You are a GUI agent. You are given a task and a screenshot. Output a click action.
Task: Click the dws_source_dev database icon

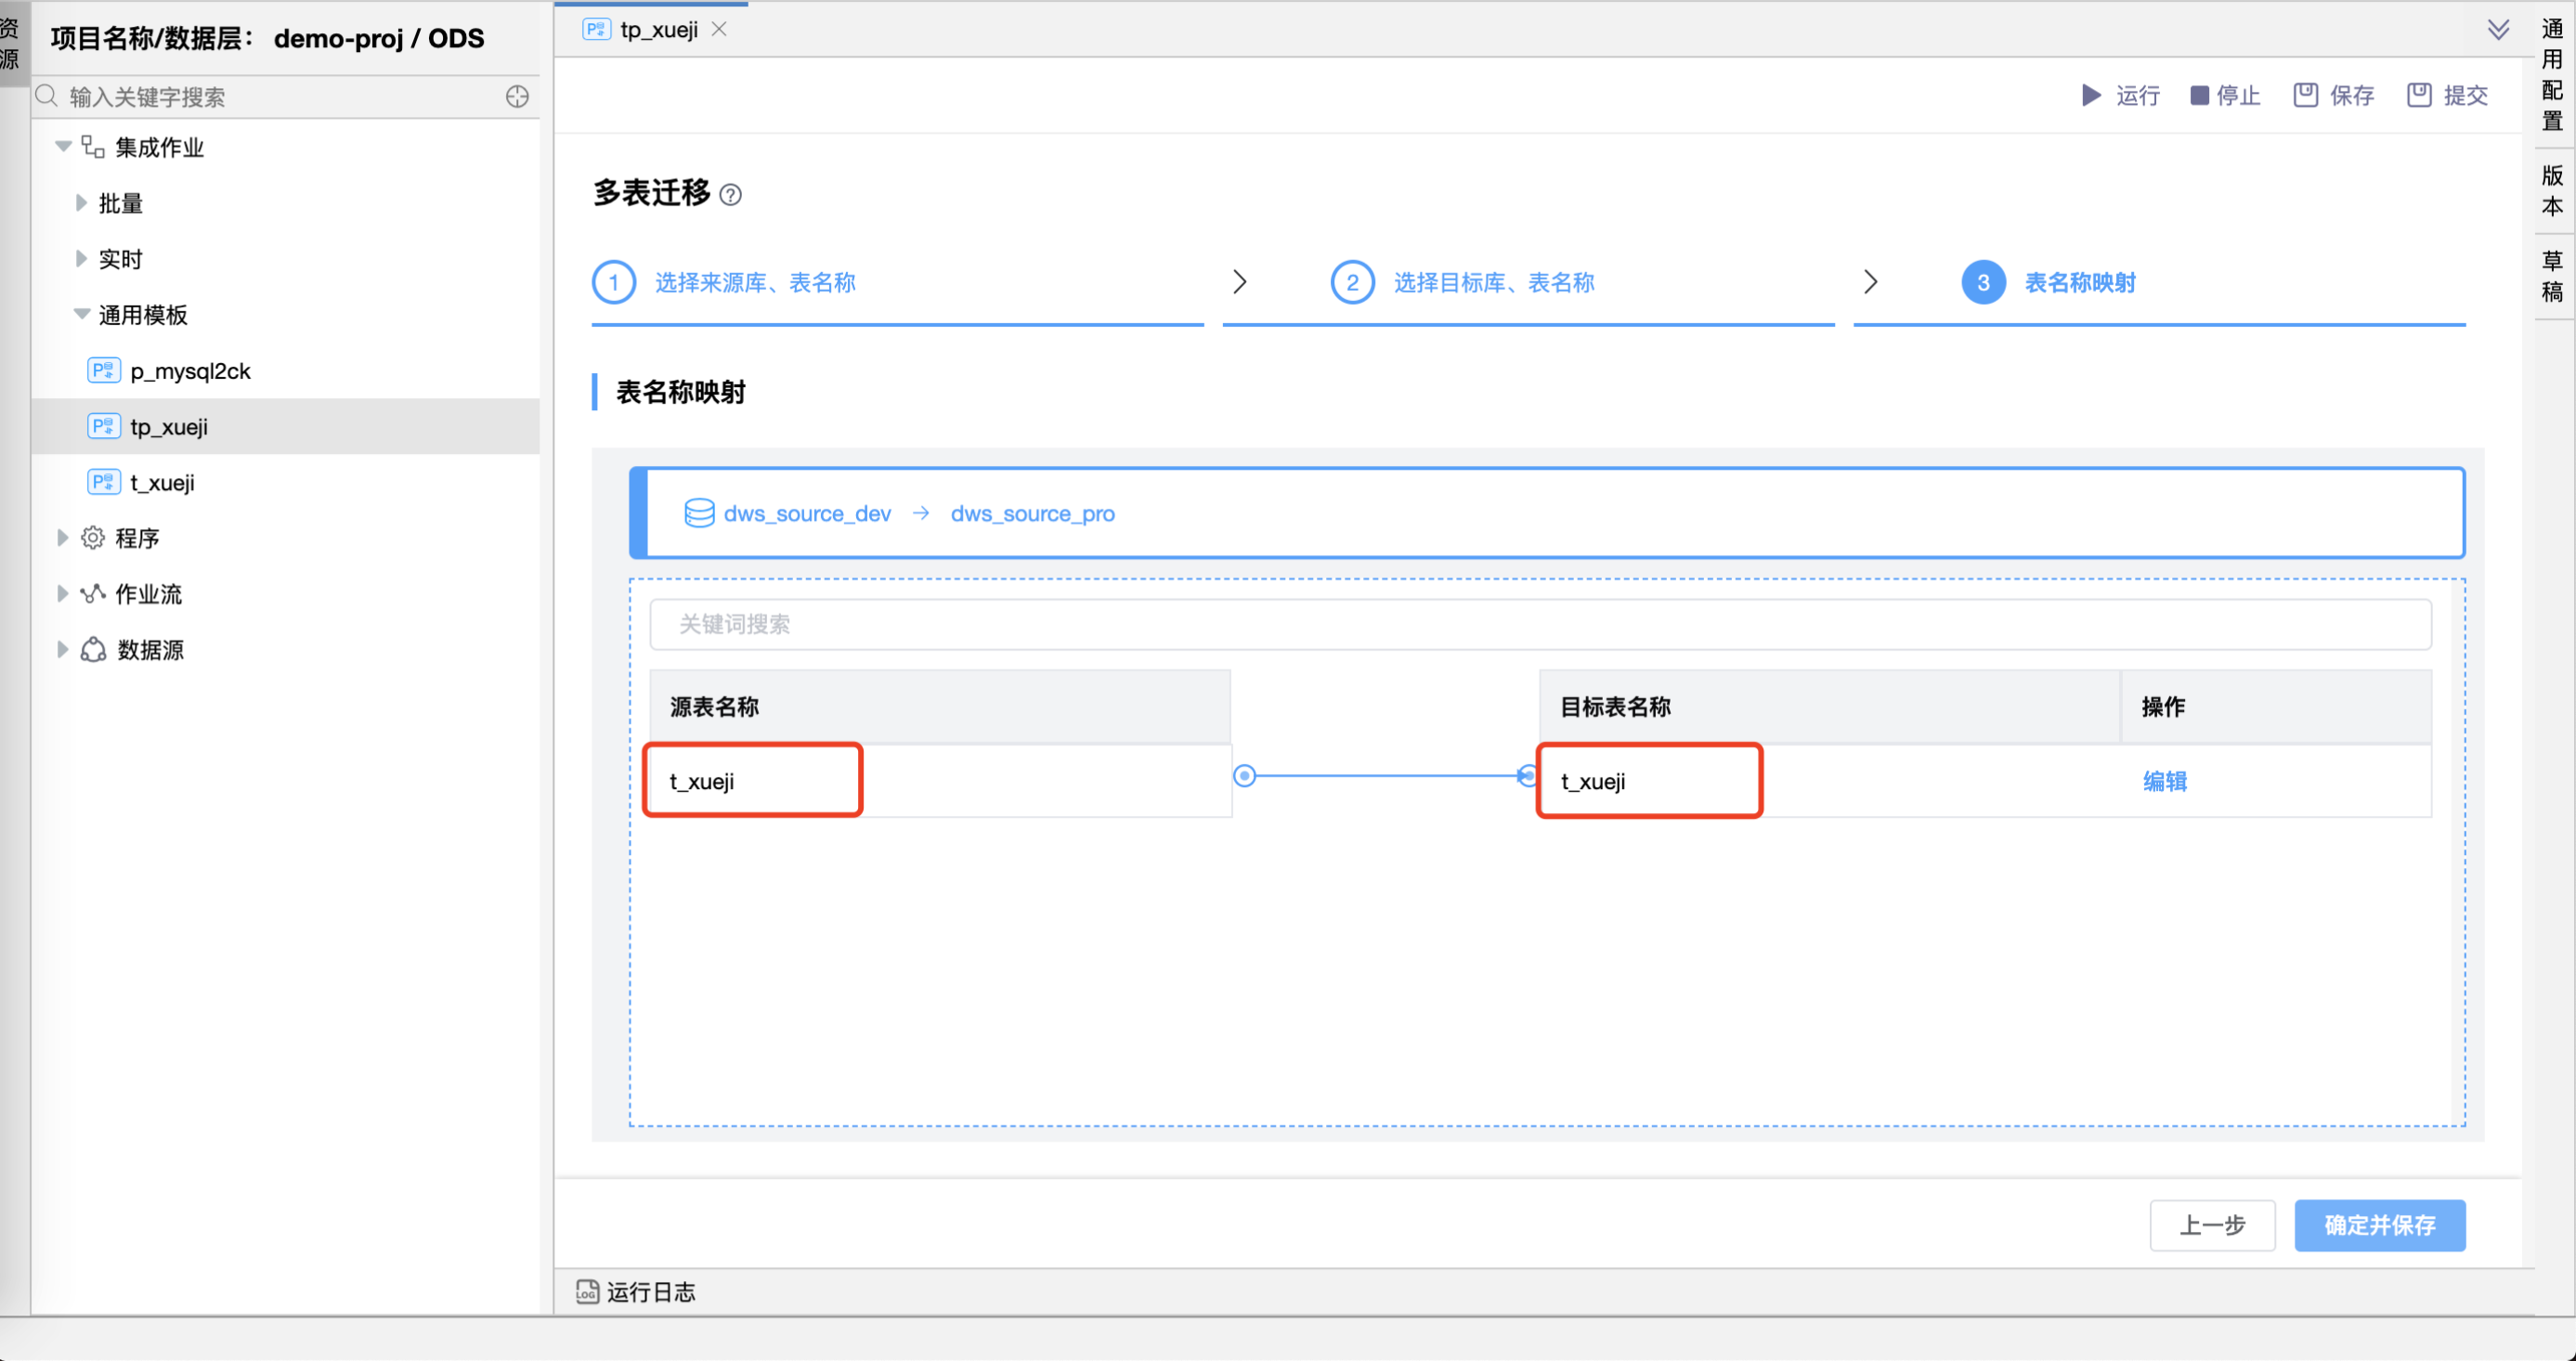(x=698, y=513)
